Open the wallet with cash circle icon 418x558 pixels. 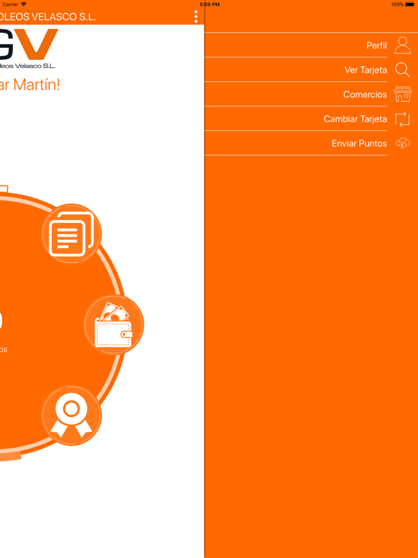[114, 324]
